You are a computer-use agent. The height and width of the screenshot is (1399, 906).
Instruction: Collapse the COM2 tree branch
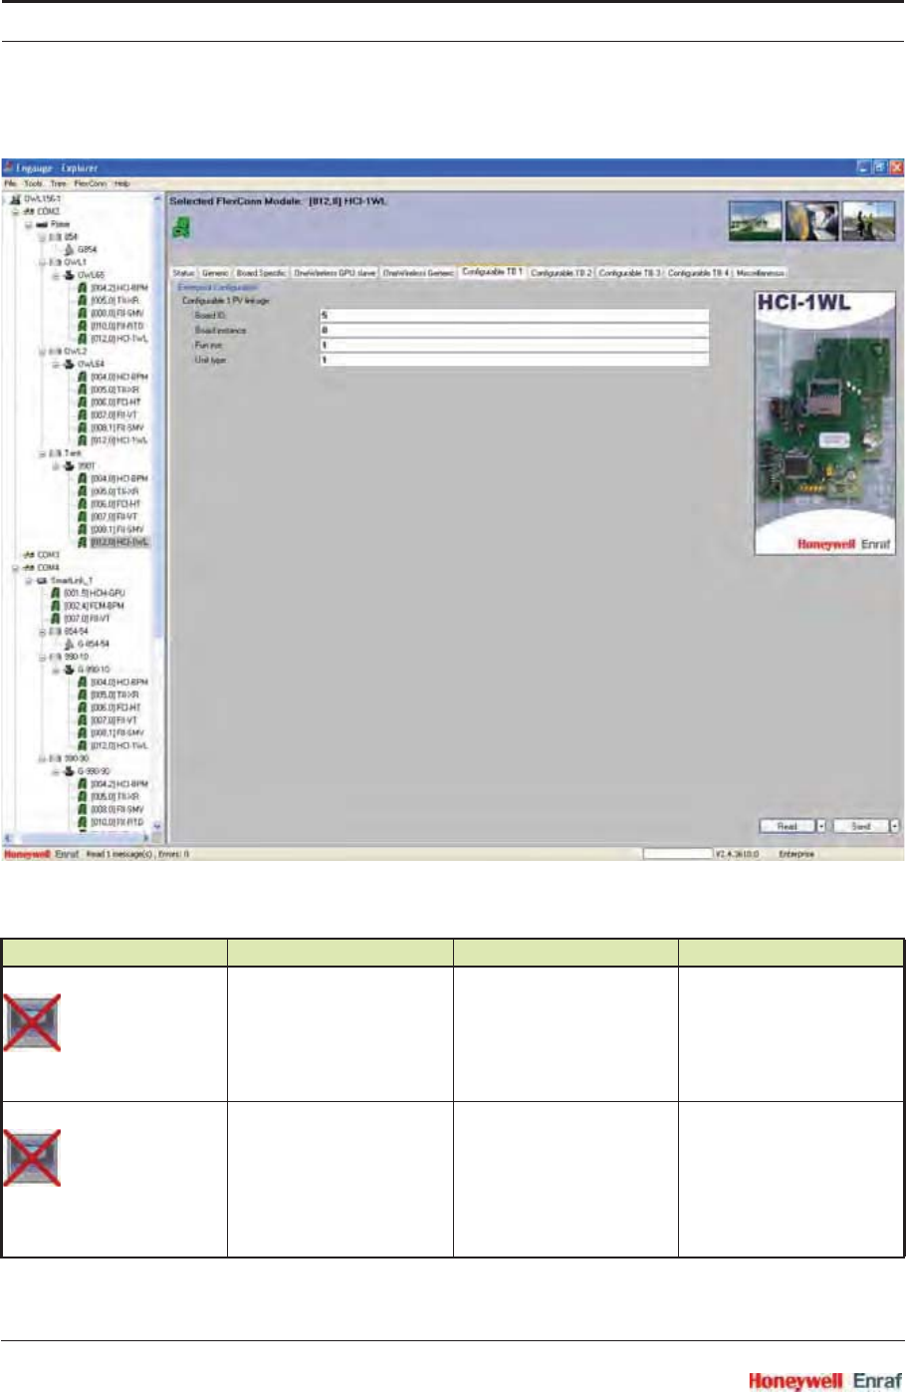coord(16,212)
